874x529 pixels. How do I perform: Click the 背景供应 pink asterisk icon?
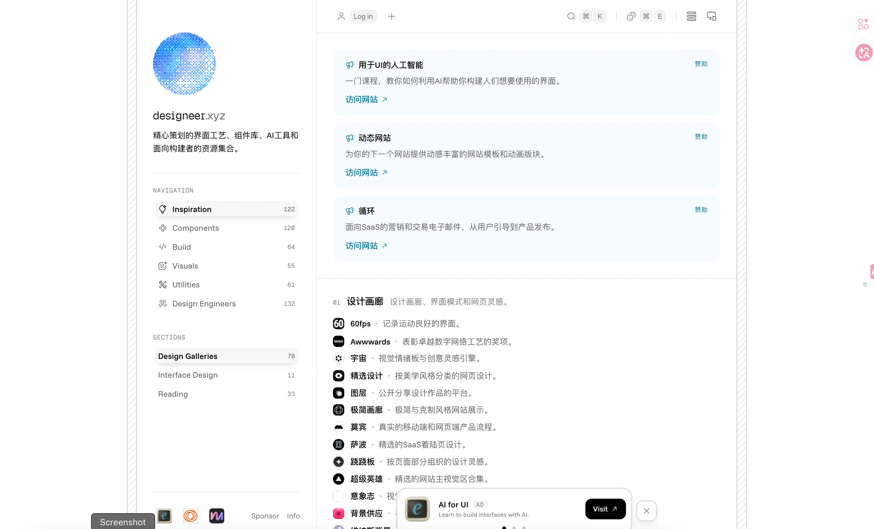[x=338, y=513]
